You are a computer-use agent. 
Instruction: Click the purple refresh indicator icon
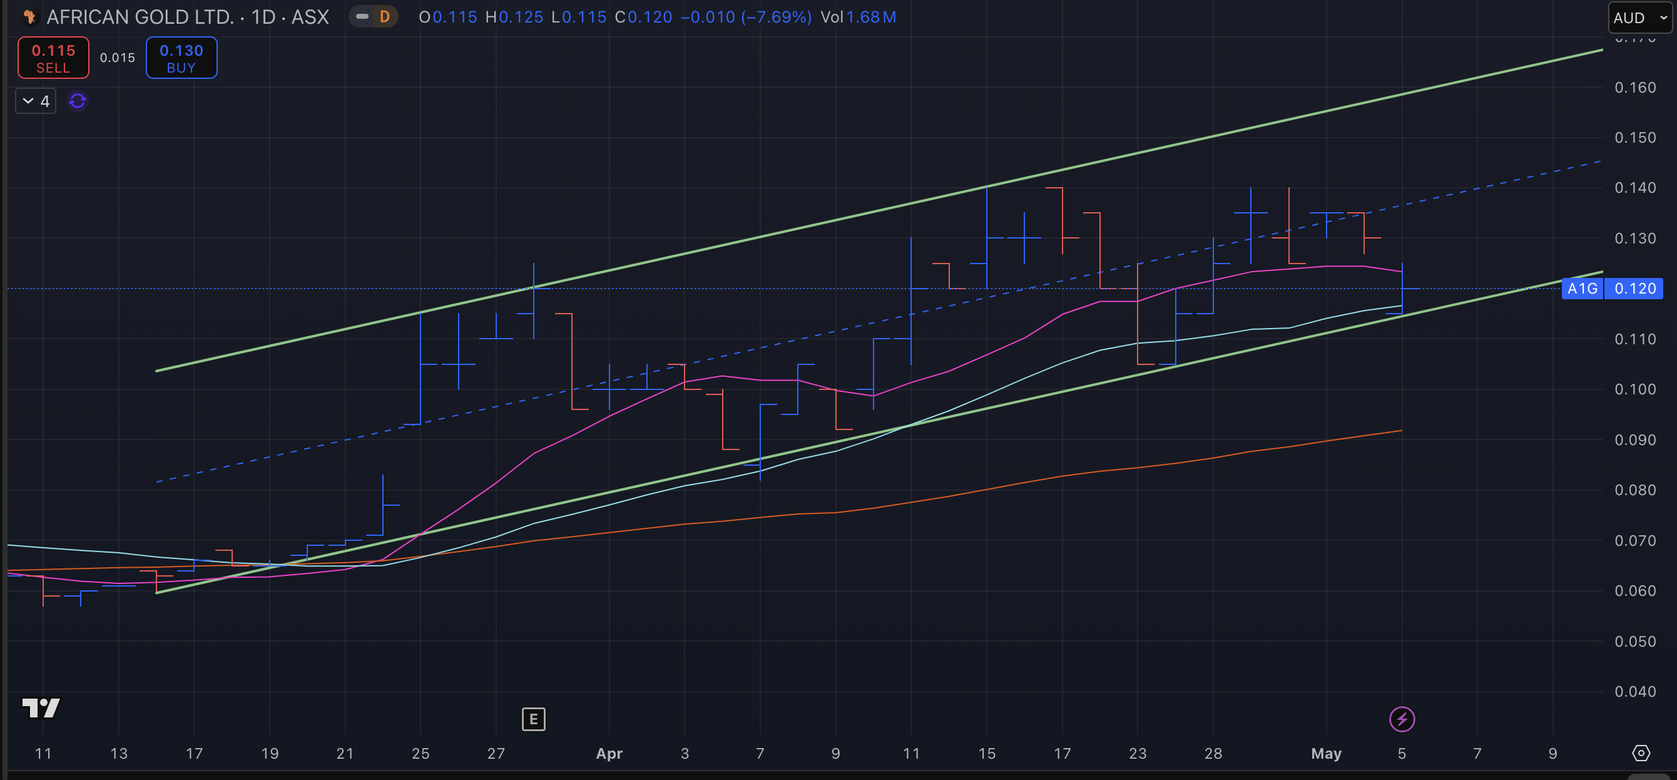[78, 101]
